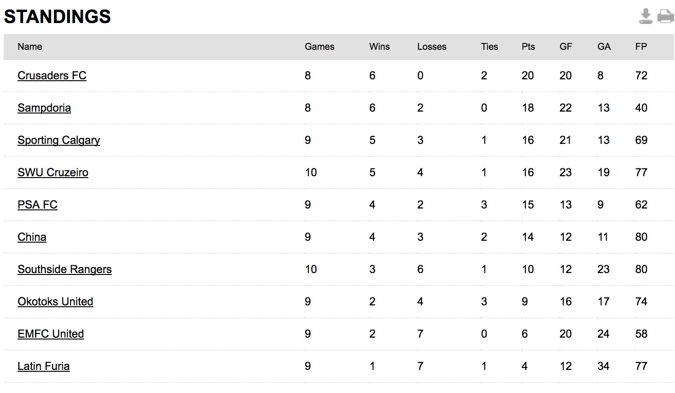This screenshot has height=393, width=675.
Task: Open the Sampdoria team page
Action: (44, 108)
